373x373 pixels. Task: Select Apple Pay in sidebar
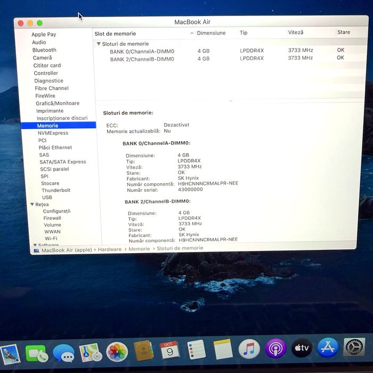click(44, 35)
